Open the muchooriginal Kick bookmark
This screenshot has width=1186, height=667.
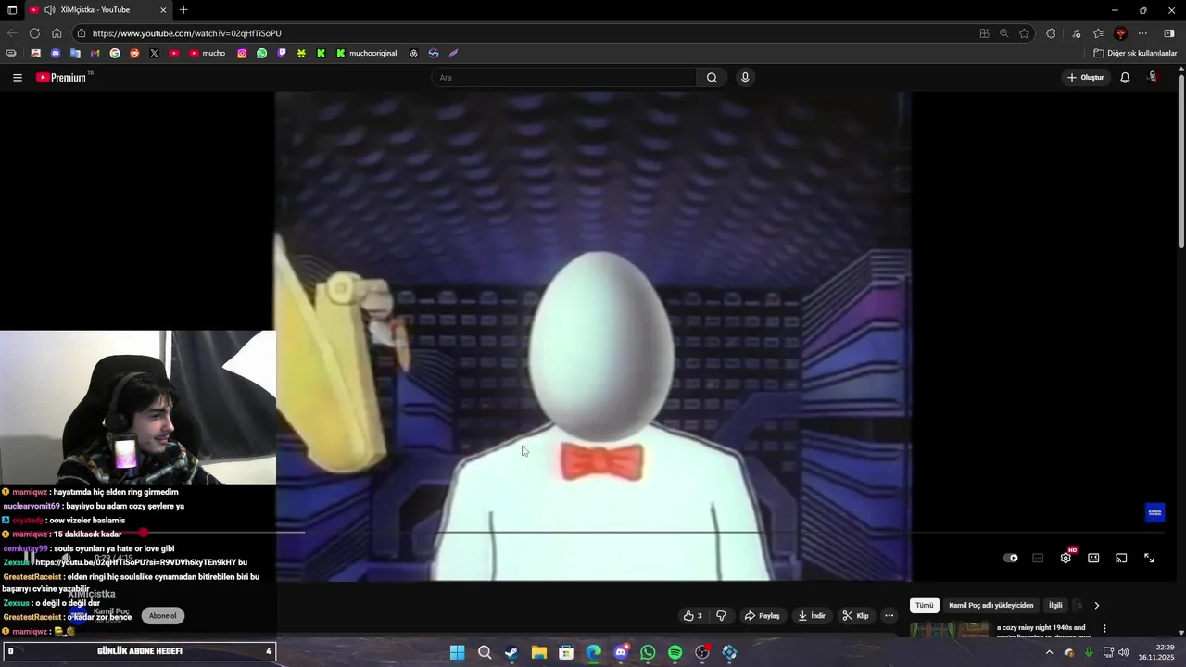(366, 54)
